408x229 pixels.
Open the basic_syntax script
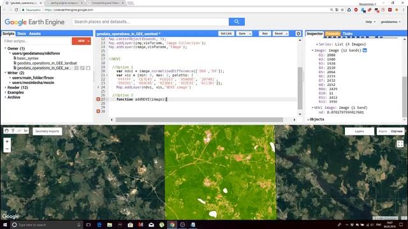[27, 58]
